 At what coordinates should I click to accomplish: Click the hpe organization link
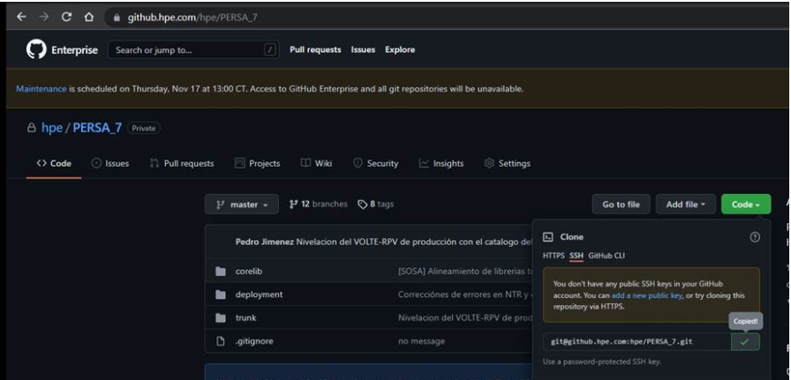(x=52, y=128)
